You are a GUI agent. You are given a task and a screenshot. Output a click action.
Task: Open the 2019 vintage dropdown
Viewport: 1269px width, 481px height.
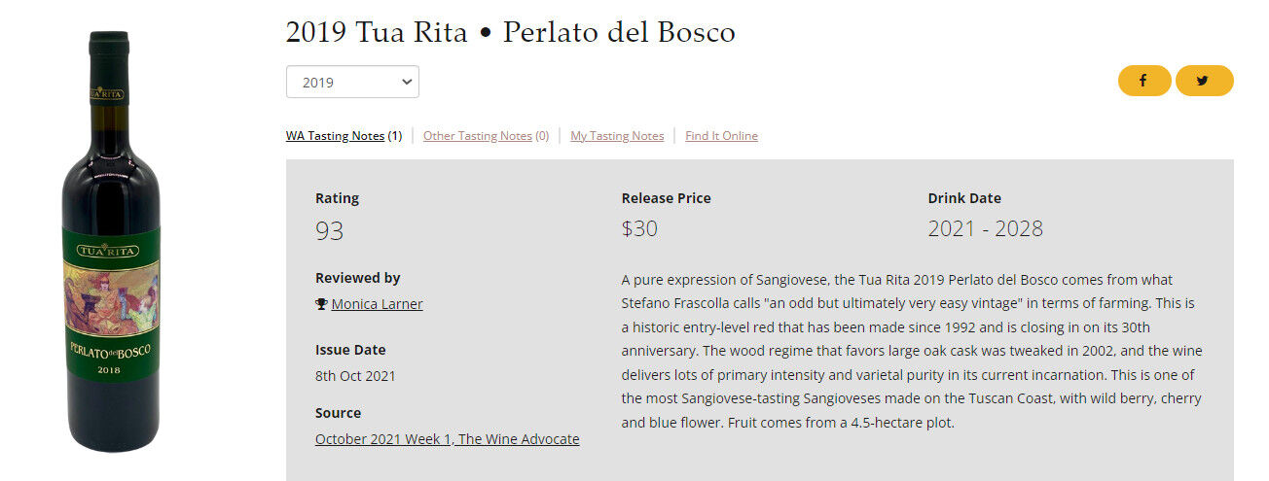coord(352,83)
